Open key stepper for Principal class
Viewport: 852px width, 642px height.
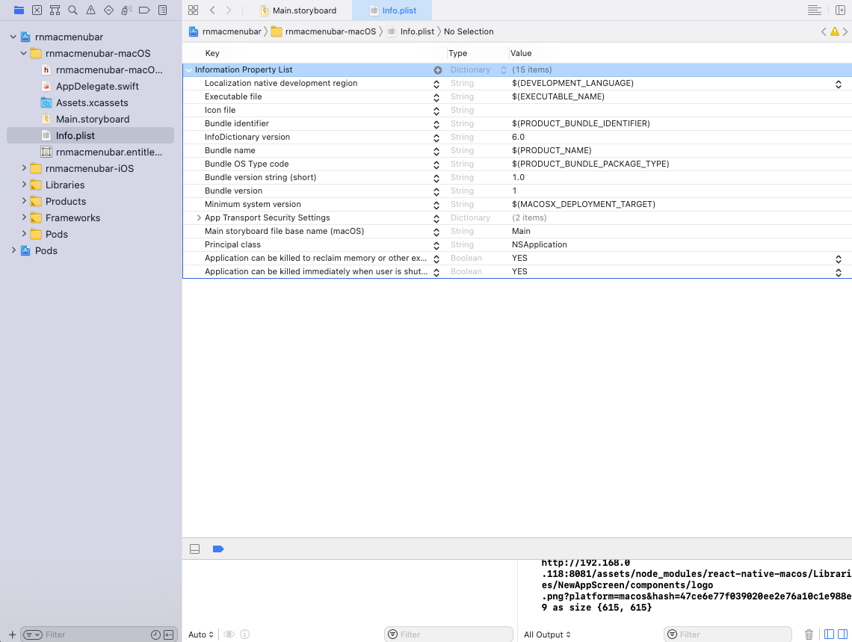click(436, 245)
